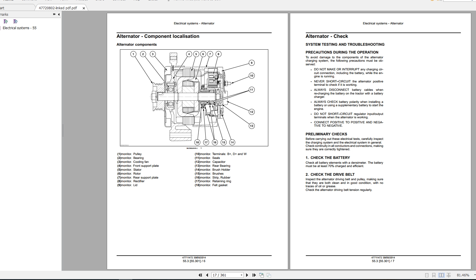Click the next view icon

point(269,275)
